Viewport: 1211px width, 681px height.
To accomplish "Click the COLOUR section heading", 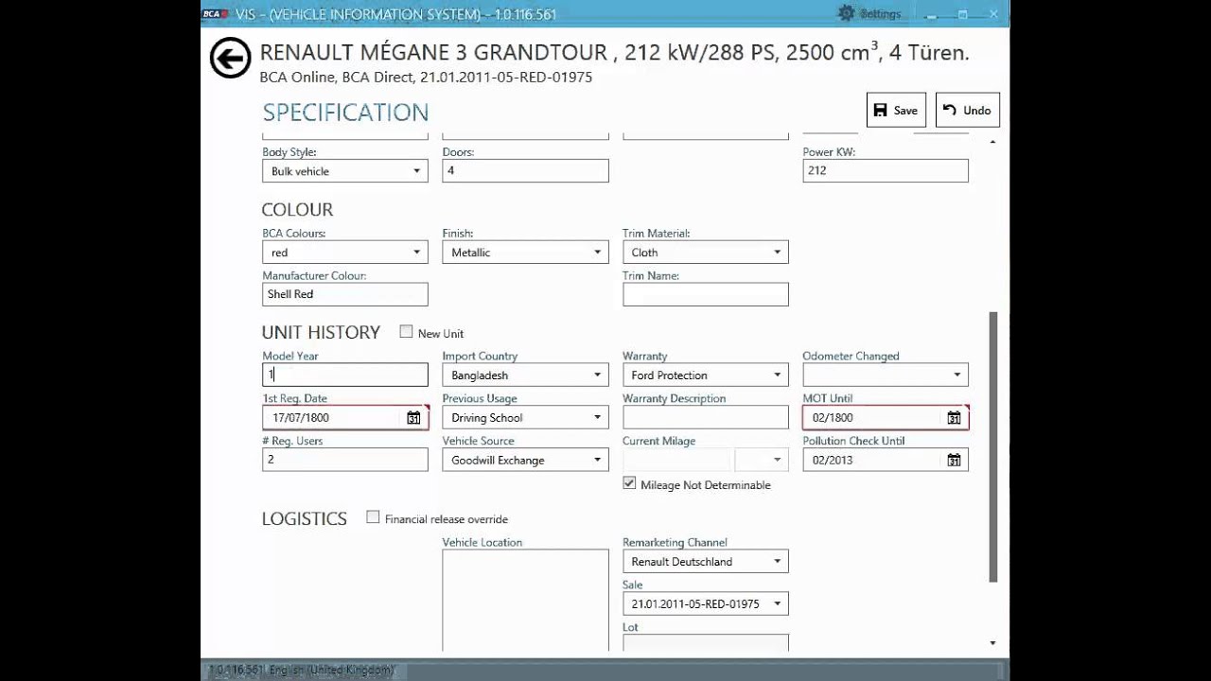I will coord(297,210).
